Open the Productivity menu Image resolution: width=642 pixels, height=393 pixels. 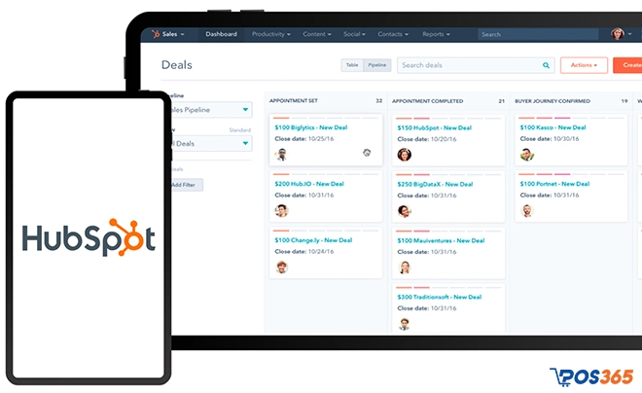[271, 34]
